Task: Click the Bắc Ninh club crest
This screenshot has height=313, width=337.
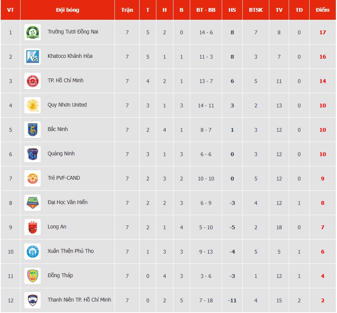Action: pos(32,130)
